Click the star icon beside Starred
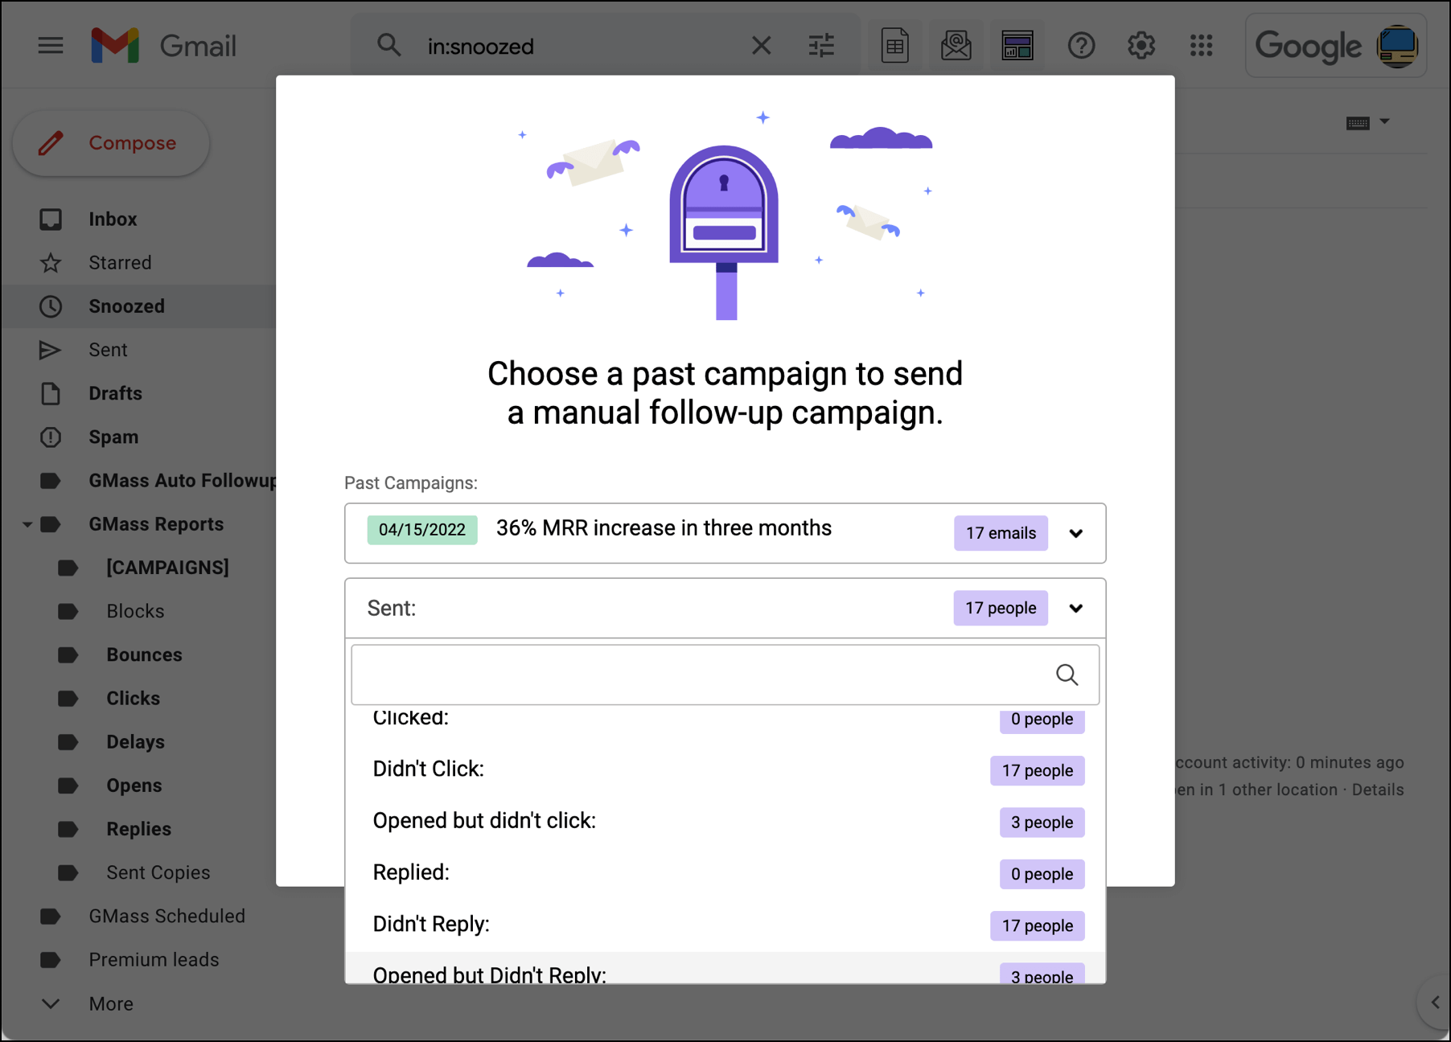The image size is (1451, 1042). (x=51, y=262)
